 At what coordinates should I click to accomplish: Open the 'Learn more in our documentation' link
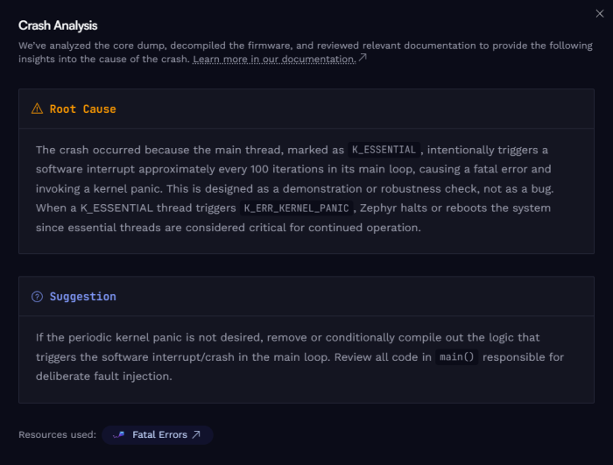274,59
